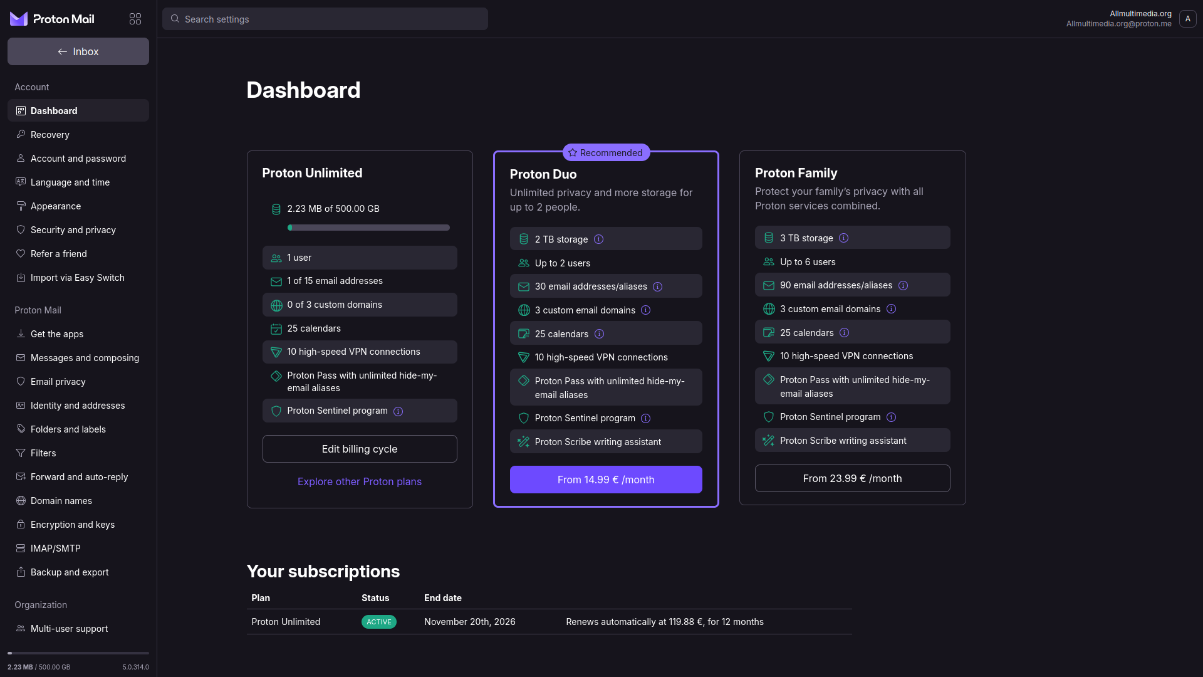Choose Proton Duo from 14.99 € button
The image size is (1203, 677).
click(606, 480)
